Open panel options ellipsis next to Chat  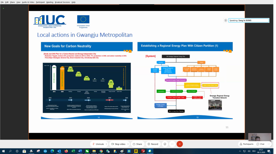pos(269,144)
